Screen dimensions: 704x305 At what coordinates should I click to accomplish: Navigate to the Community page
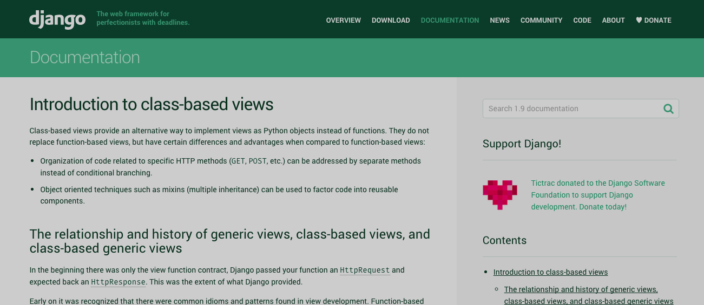pos(541,20)
